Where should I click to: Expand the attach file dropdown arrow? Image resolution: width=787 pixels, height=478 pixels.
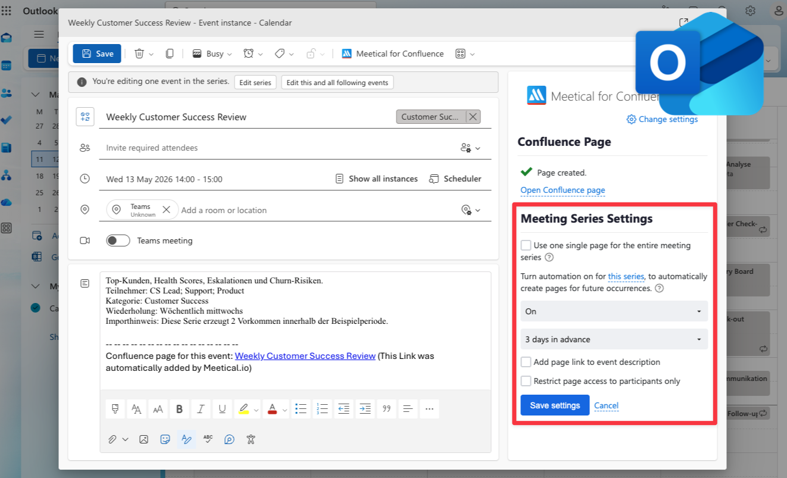125,440
